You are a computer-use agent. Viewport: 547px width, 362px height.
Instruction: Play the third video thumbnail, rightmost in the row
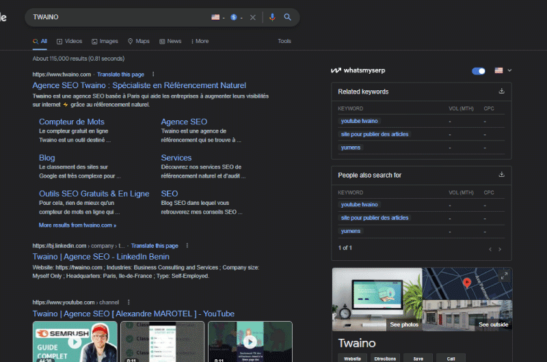click(250, 342)
